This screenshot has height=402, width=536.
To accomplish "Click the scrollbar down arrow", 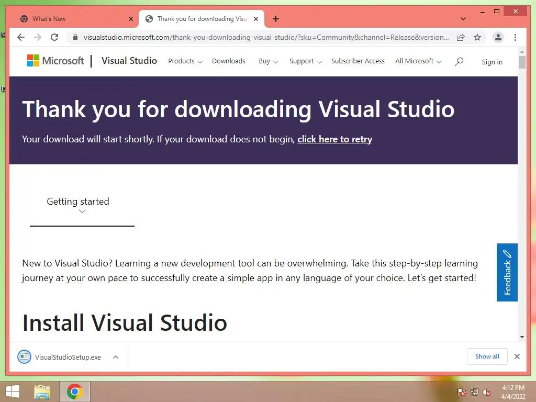I will tap(522, 337).
